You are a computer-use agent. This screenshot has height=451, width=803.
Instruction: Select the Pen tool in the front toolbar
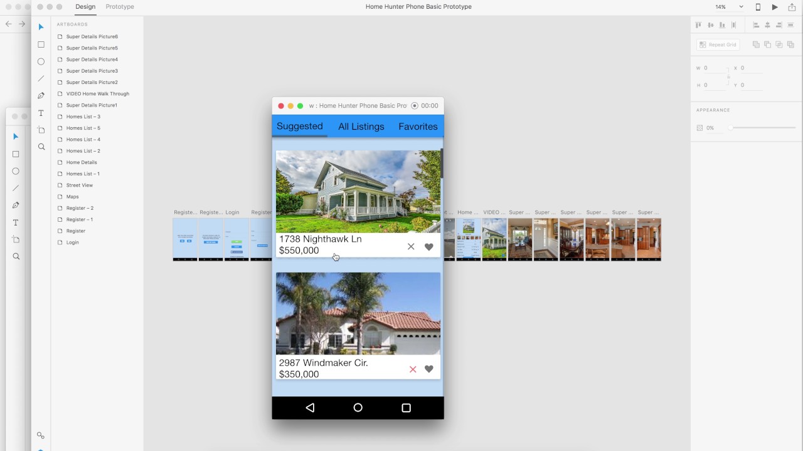41,96
